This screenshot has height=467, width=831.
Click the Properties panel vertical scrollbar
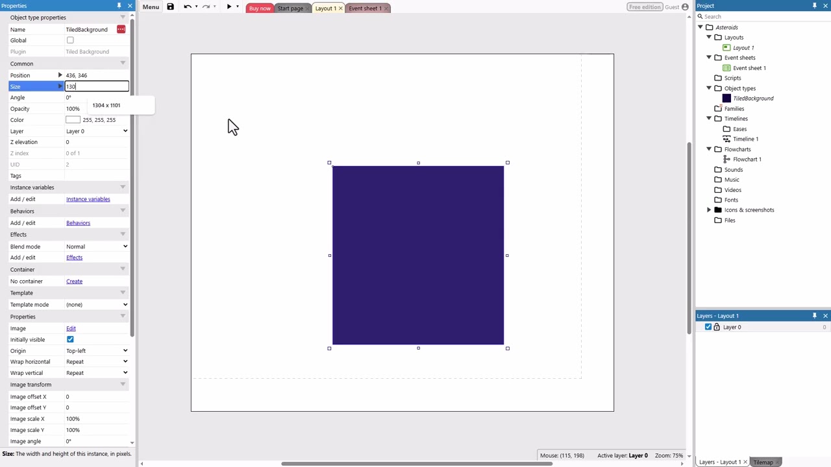click(x=132, y=178)
